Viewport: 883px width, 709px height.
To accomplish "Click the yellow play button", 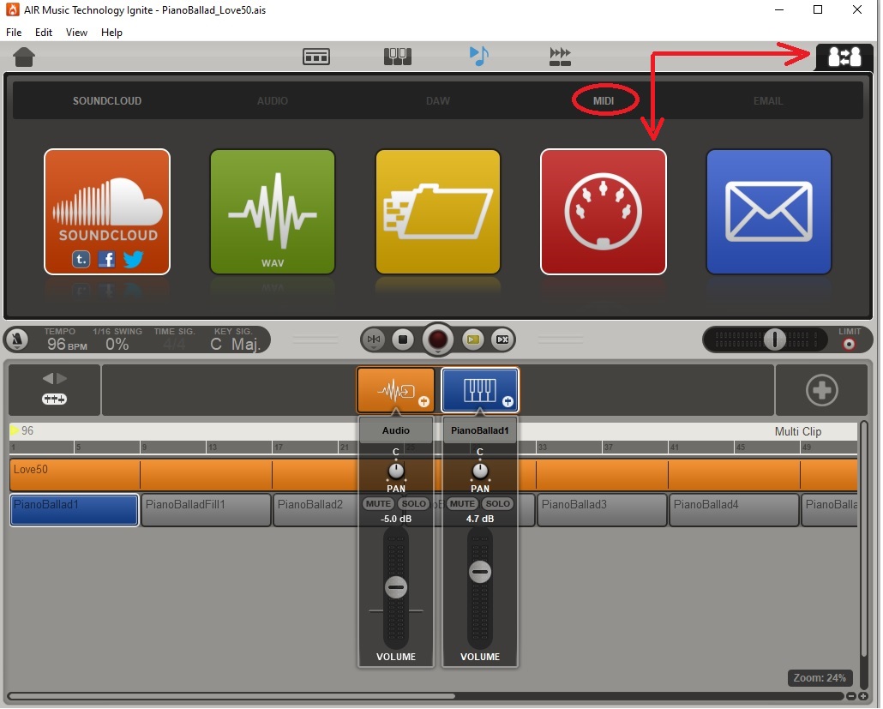I will 473,339.
